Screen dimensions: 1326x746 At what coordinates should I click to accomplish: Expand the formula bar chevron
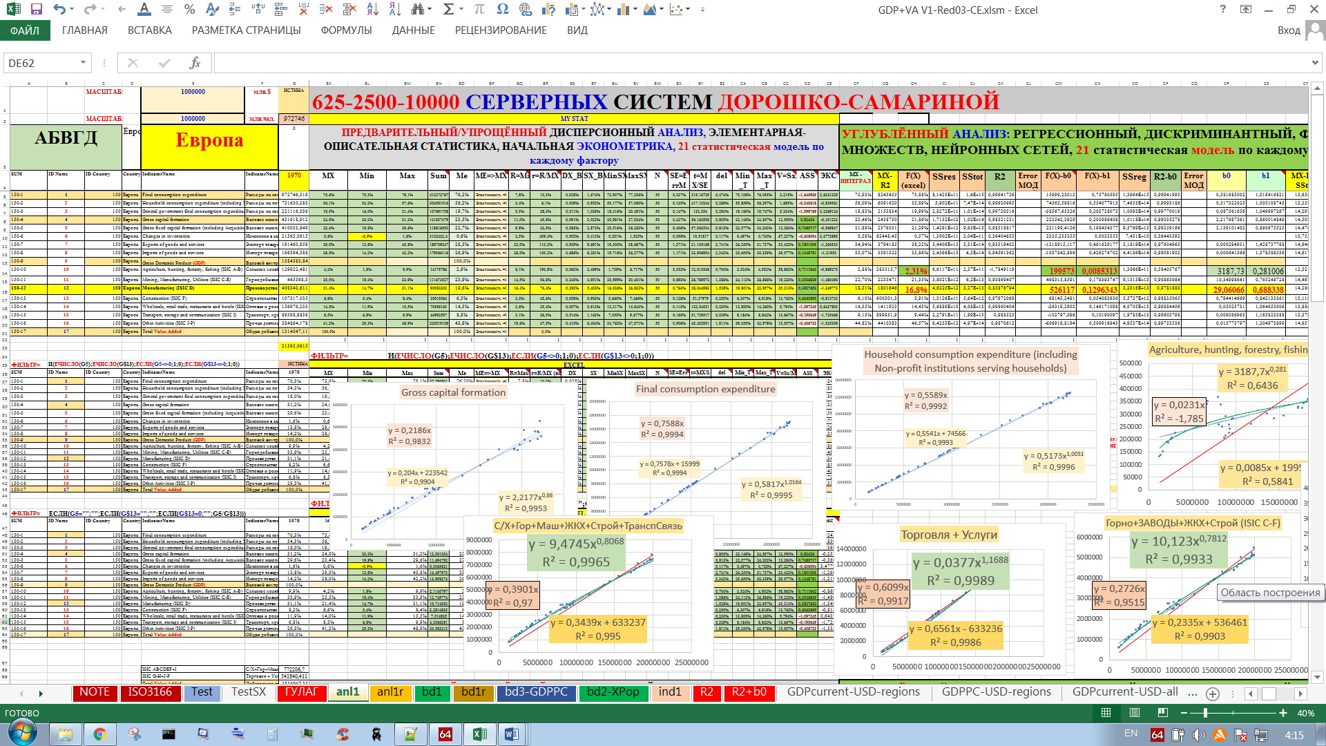[1314, 63]
